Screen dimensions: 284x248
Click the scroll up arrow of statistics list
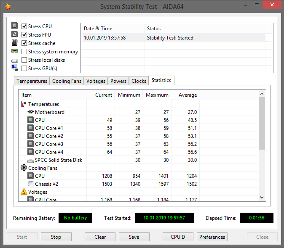tap(262, 94)
